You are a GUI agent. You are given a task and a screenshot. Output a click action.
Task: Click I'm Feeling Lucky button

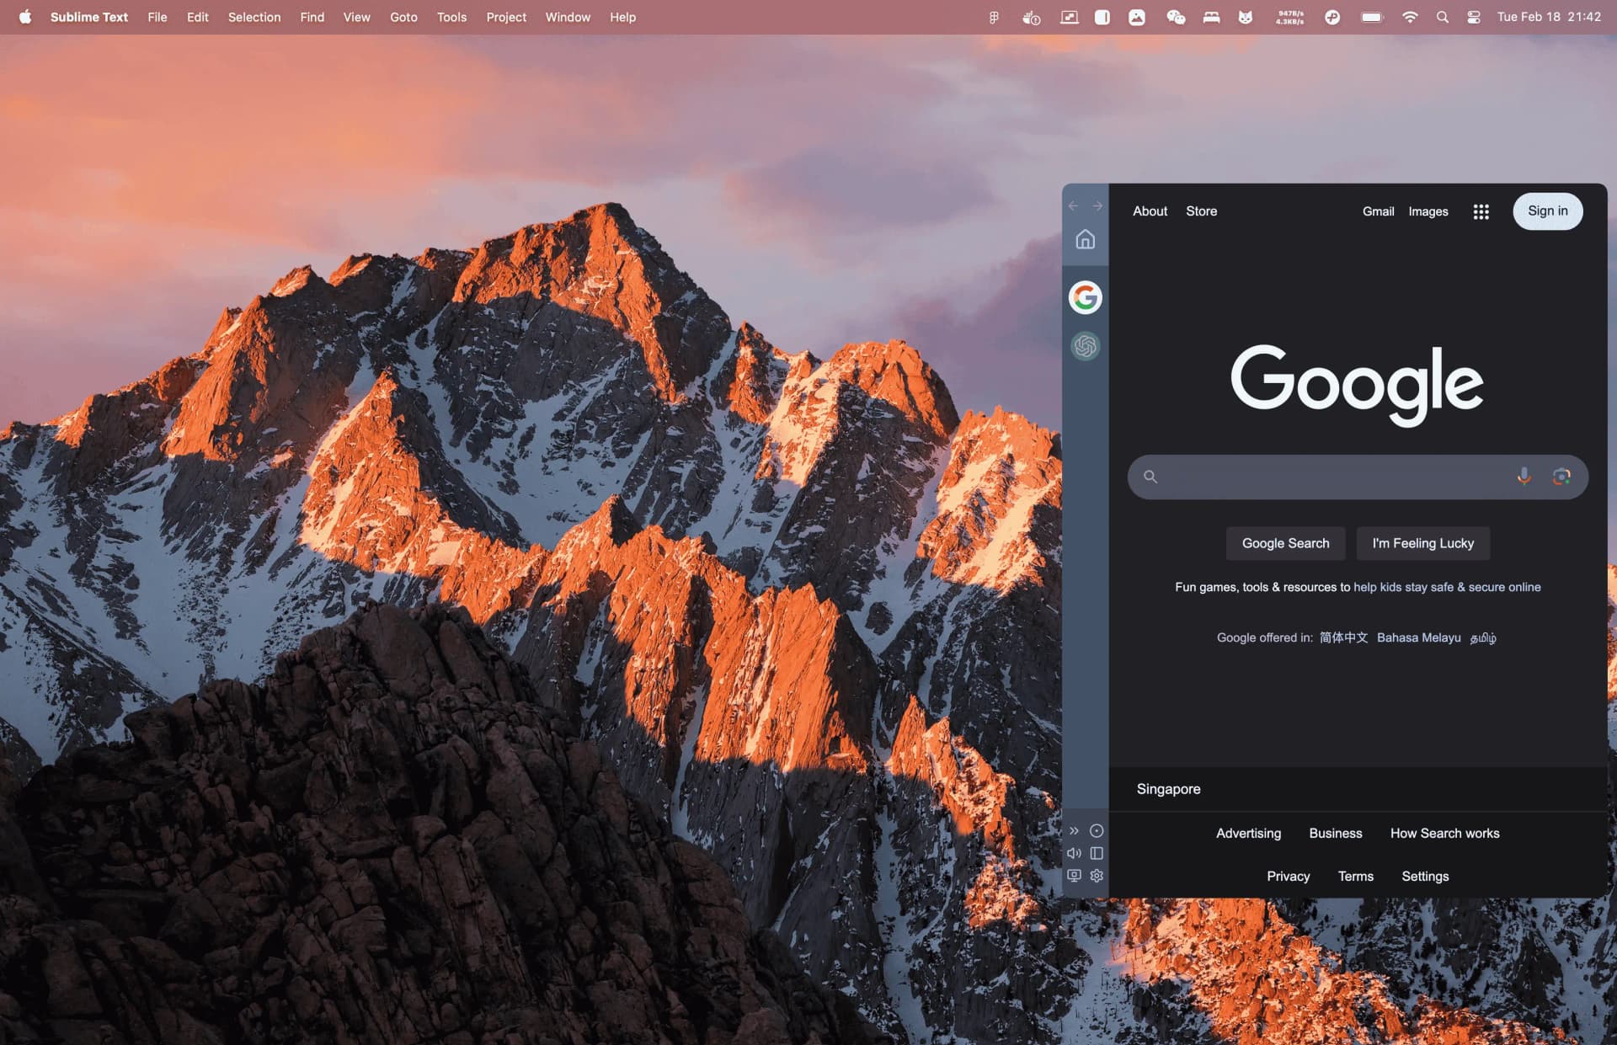click(1422, 543)
